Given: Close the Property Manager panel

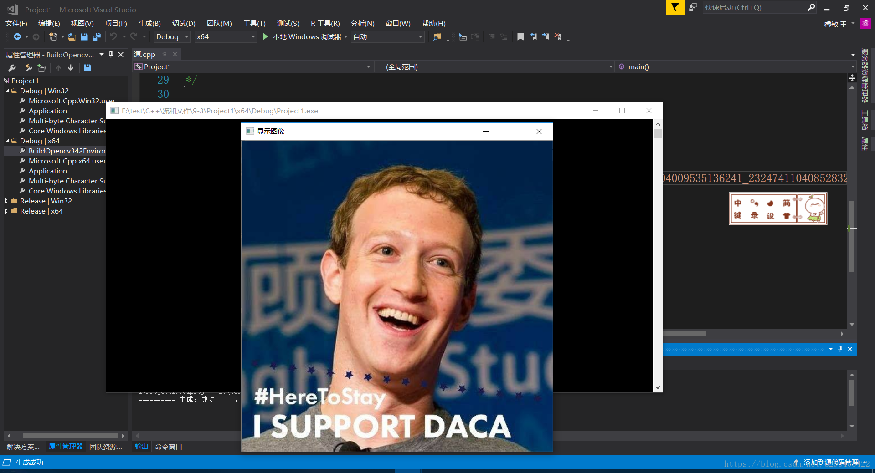Looking at the screenshot, I should 121,55.
